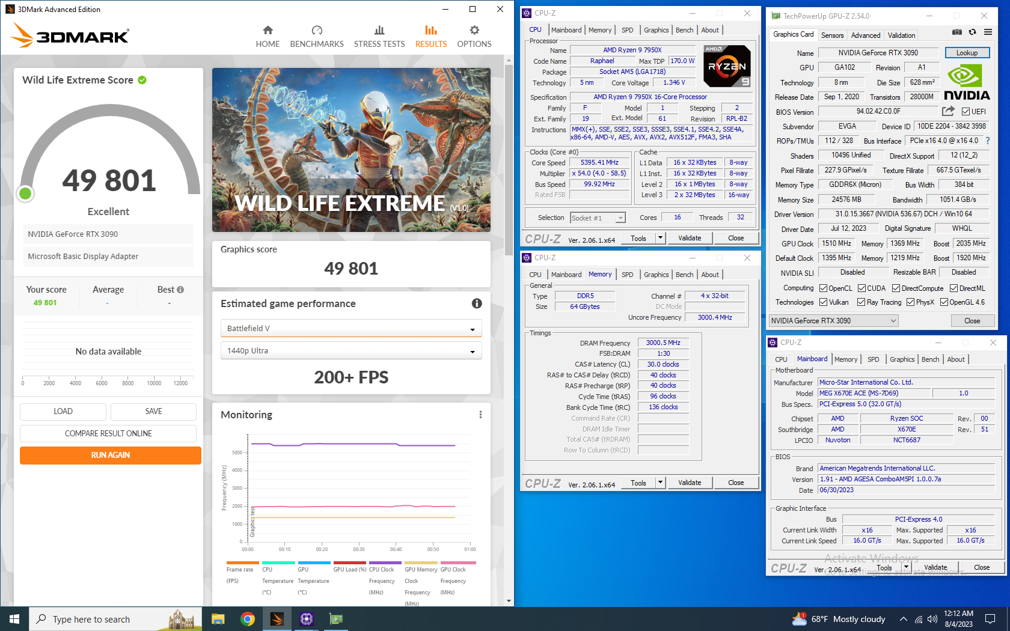Open the Bench tab in top CPU-Z window
This screenshot has width=1010, height=631.
pyautogui.click(x=684, y=30)
